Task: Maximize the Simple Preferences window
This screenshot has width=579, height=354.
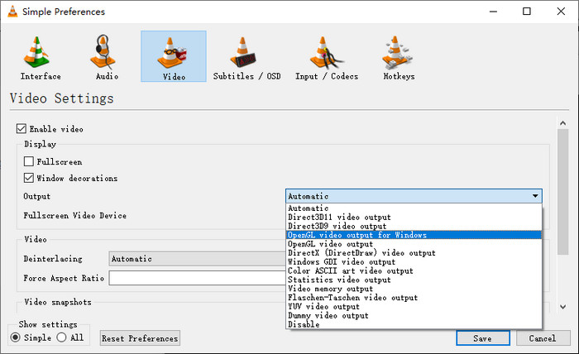Action: pos(527,12)
